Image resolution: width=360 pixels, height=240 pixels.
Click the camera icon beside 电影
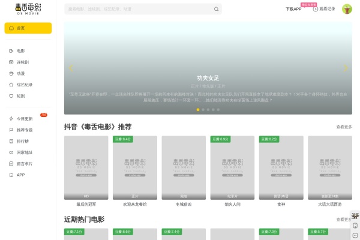[x=11, y=51]
